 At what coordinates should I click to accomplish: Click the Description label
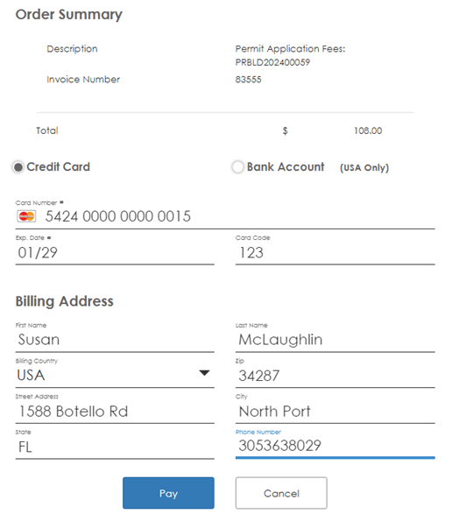tap(72, 49)
